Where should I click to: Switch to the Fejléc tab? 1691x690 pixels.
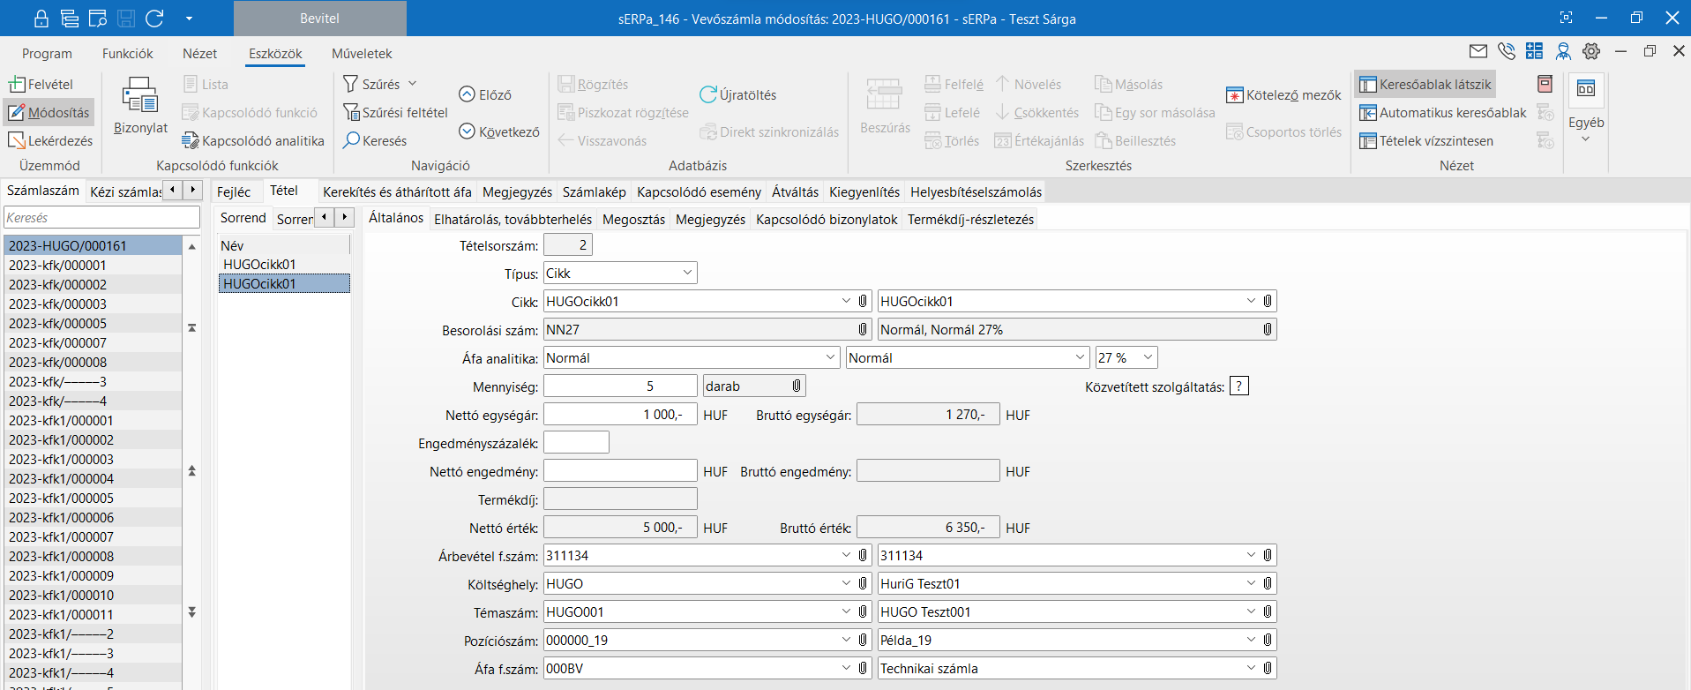(234, 191)
